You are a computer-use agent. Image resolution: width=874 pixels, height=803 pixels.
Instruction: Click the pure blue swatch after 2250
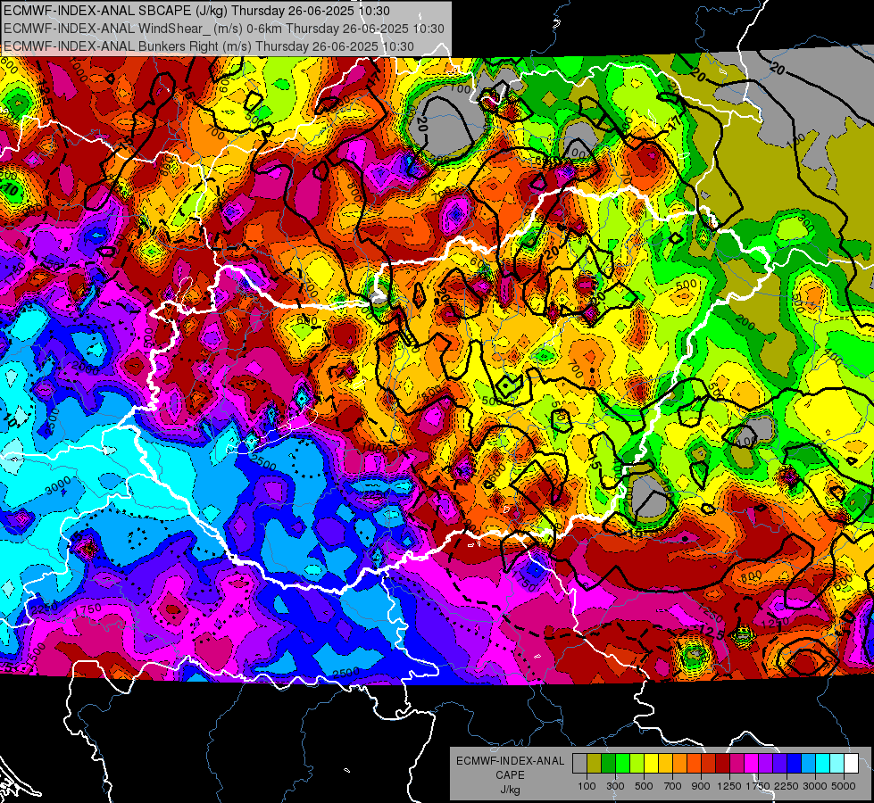pyautogui.click(x=795, y=764)
